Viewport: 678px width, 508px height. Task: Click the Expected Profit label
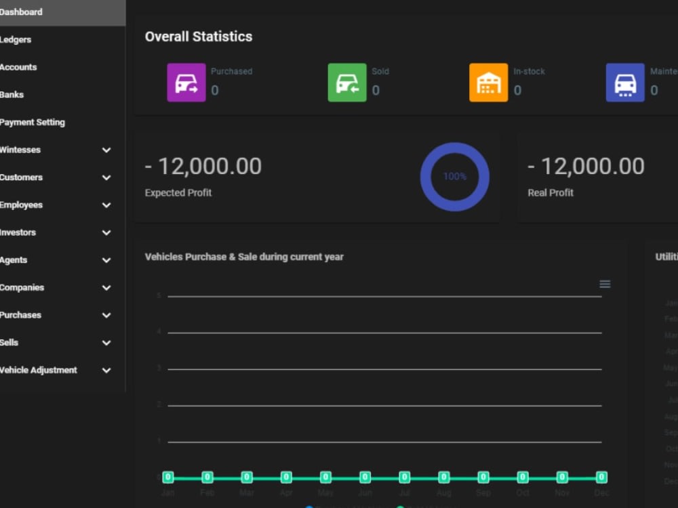(178, 192)
